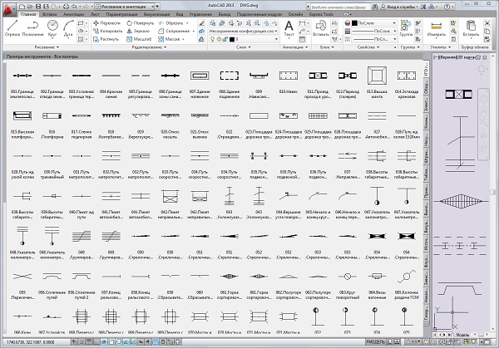Image resolution: width=499 pixels, height=348 pixels.
Task: Select the Дуга (Arc) tool
Action: pyautogui.click(x=69, y=27)
